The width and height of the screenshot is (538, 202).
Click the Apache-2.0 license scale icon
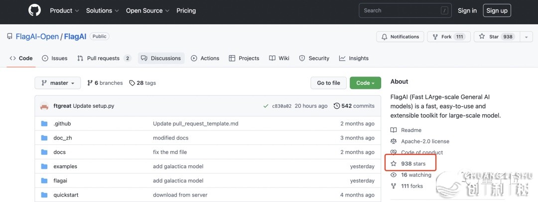(394, 141)
